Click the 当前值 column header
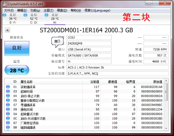174x136 pixels. pyautogui.click(x=92, y=82)
